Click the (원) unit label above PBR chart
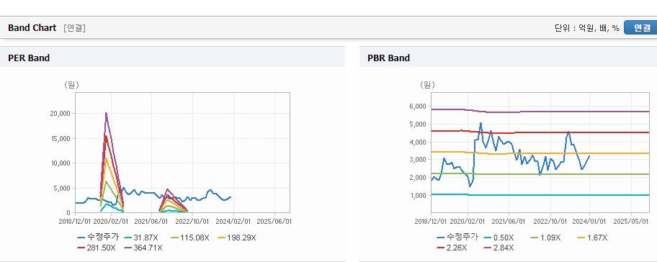 tap(427, 85)
